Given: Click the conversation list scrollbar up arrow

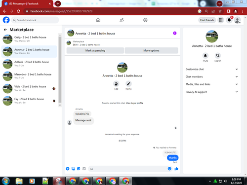Looking at the screenshot, I should 60,35.
